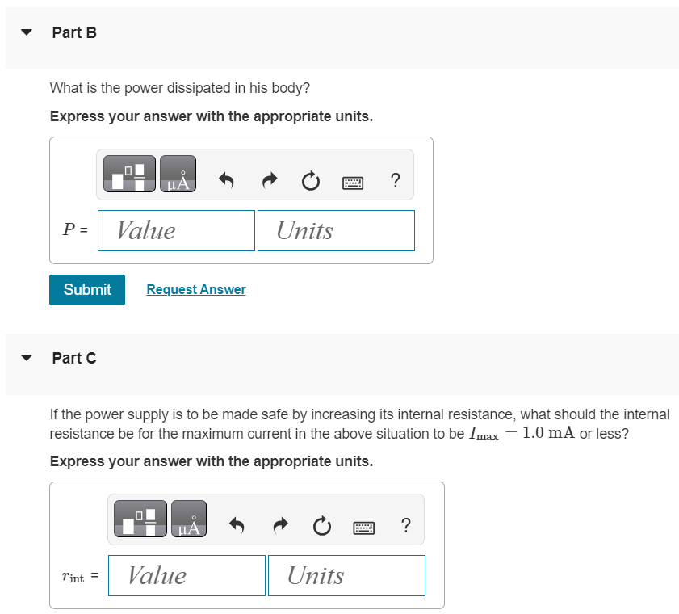Undo last entry in Part B
The height and width of the screenshot is (614, 679).
tap(226, 180)
